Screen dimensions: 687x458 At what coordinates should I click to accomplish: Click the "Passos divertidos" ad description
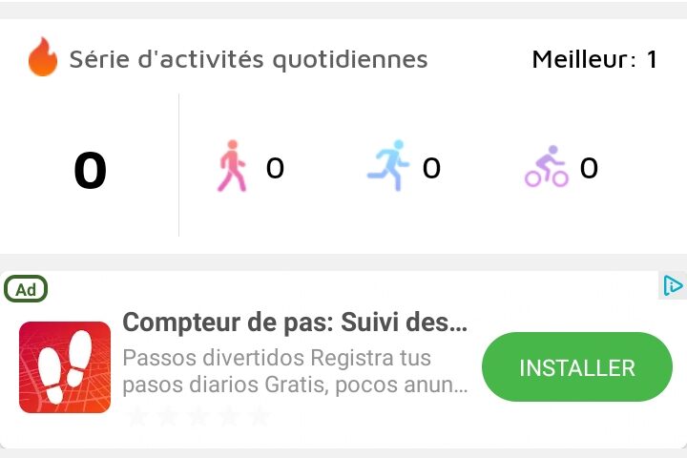[x=295, y=372]
